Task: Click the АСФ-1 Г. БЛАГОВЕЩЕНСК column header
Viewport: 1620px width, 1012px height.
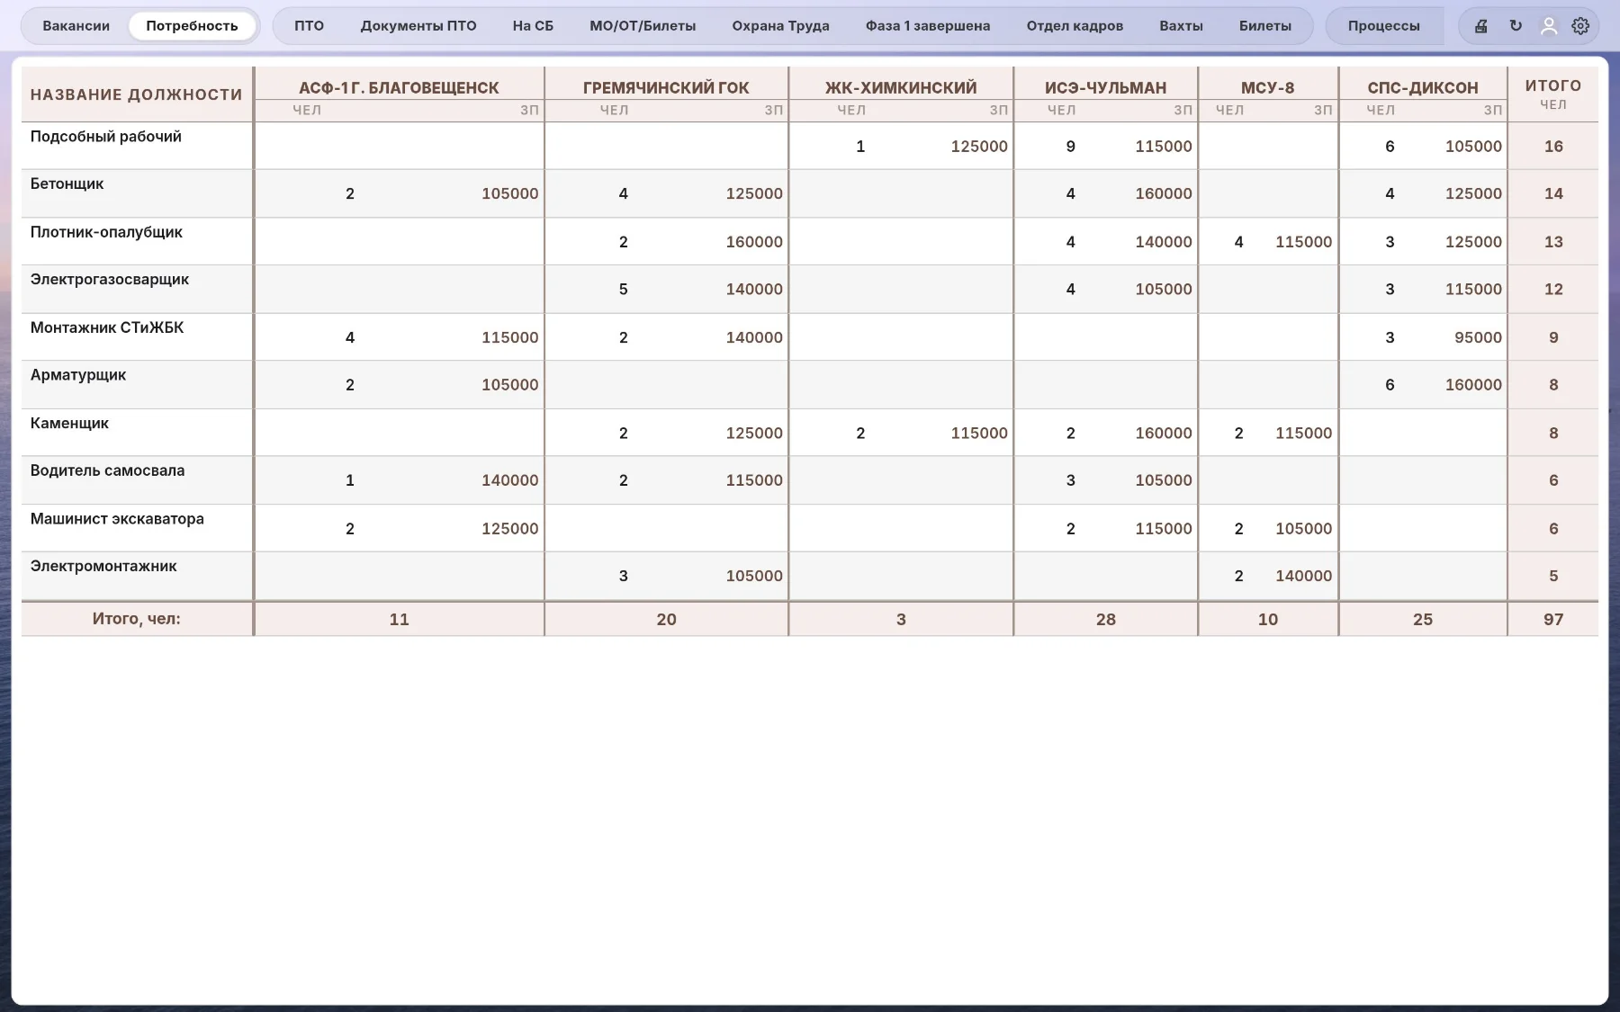Action: tap(399, 88)
